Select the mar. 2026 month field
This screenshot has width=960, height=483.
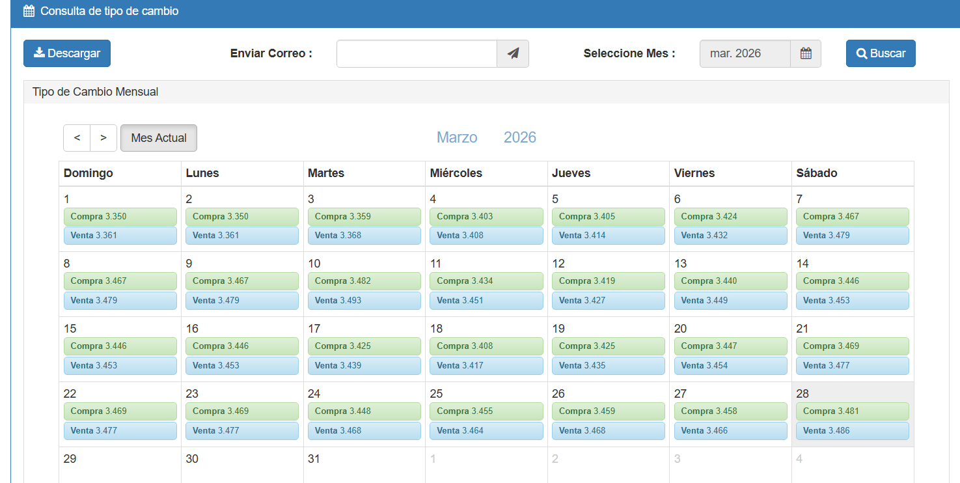(x=745, y=53)
